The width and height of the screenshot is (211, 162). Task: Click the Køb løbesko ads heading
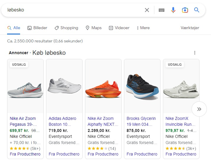point(49,53)
